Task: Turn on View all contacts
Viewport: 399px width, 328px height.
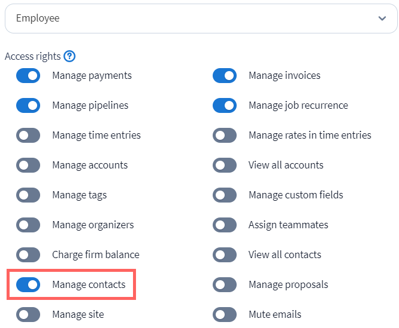Action: coord(225,255)
